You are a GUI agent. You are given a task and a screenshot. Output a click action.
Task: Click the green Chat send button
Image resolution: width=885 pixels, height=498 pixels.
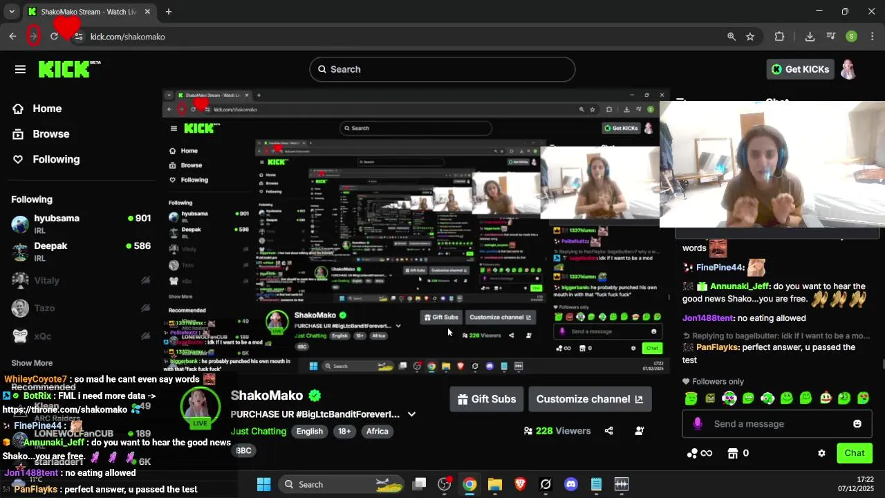(854, 453)
